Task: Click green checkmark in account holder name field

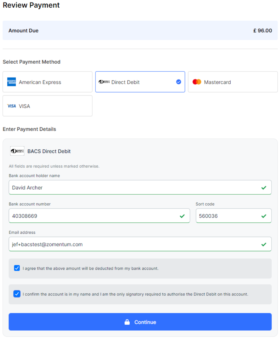Action: coord(264,188)
